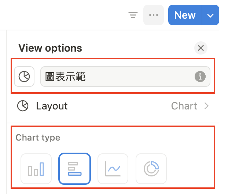Image resolution: width=228 pixels, height=194 pixels.
Task: Open the Layout menu item
Action: click(x=110, y=106)
